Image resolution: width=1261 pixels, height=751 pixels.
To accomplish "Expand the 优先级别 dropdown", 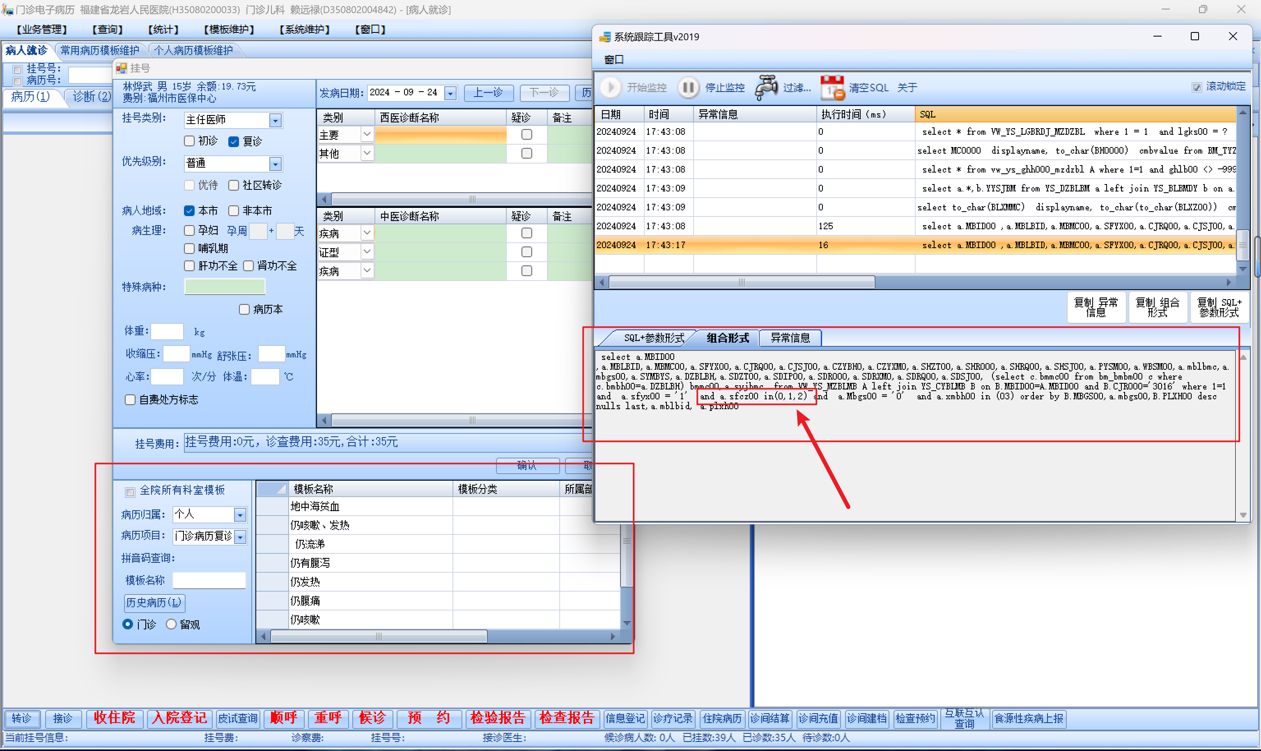I will (275, 164).
